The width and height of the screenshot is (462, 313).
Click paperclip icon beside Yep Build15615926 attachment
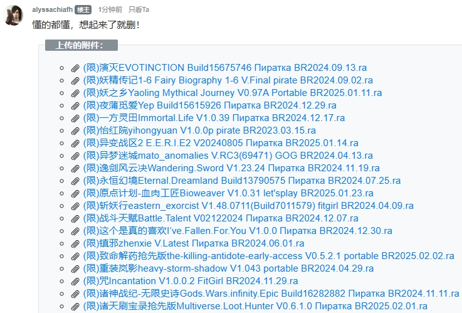[75, 106]
